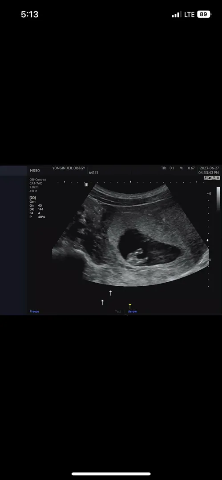Click the probe icon in the status icon row
Screen dimensions: 222x480
point(206,178)
